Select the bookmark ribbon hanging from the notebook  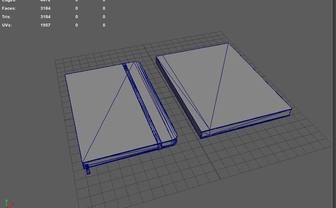(88, 169)
